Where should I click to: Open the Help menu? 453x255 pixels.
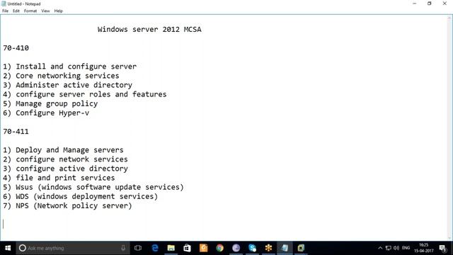tap(58, 11)
